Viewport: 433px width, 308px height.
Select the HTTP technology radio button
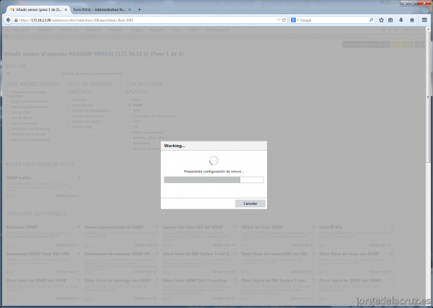click(x=129, y=121)
